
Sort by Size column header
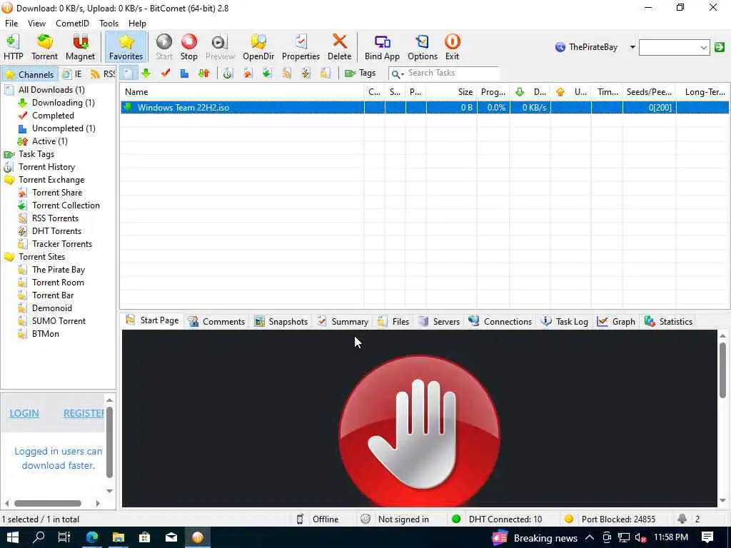tap(451, 92)
